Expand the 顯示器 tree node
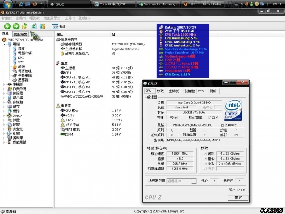This screenshot has height=214, width=285. point(4,98)
